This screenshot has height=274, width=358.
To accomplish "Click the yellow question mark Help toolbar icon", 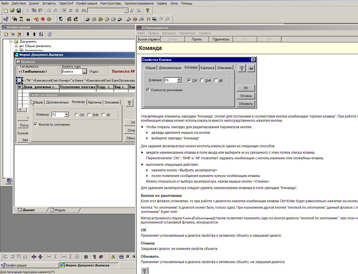I will click(147, 11).
